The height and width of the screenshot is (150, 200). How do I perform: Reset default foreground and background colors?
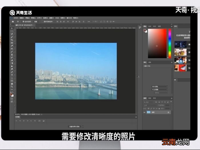(11, 92)
